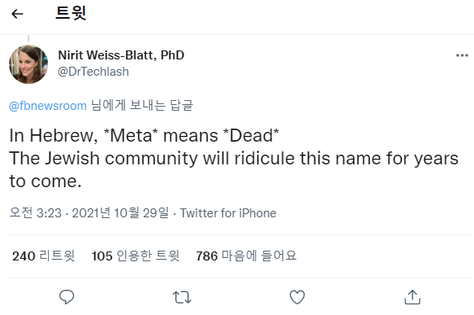Click the tweet timestamp 오전 3:23

coord(35,213)
